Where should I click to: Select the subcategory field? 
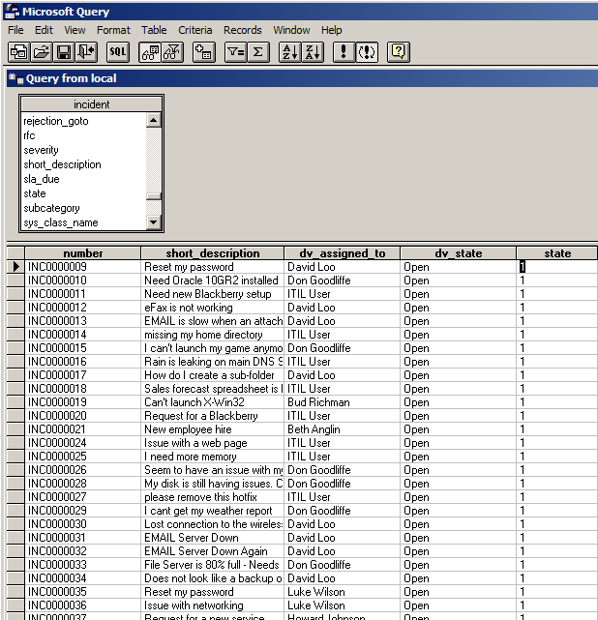click(x=51, y=208)
